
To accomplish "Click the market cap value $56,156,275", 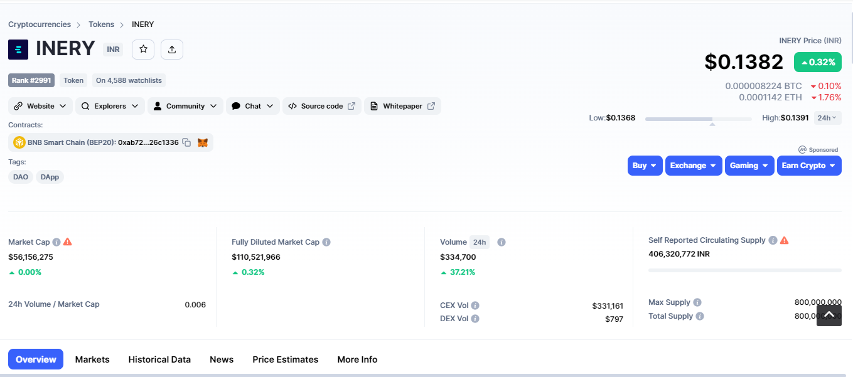I will point(31,257).
